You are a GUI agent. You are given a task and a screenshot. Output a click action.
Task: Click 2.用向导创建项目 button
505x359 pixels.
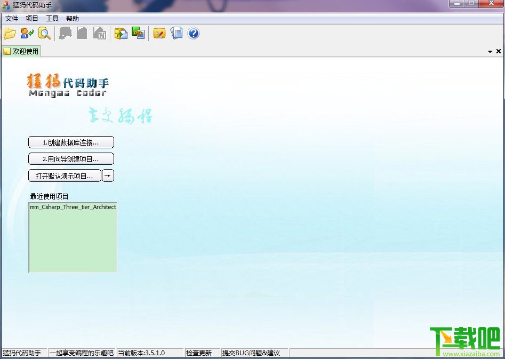coord(71,159)
